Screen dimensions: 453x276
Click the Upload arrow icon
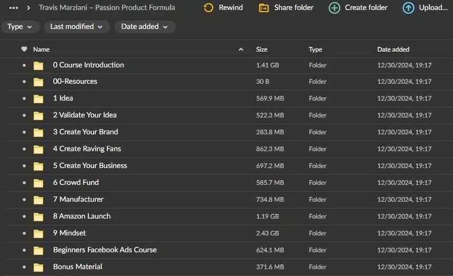click(408, 8)
